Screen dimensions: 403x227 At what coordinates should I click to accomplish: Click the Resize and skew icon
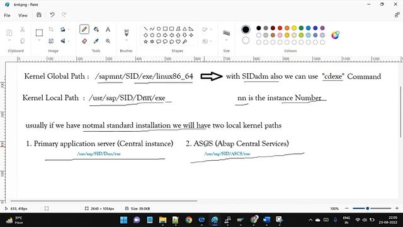(x=51, y=41)
